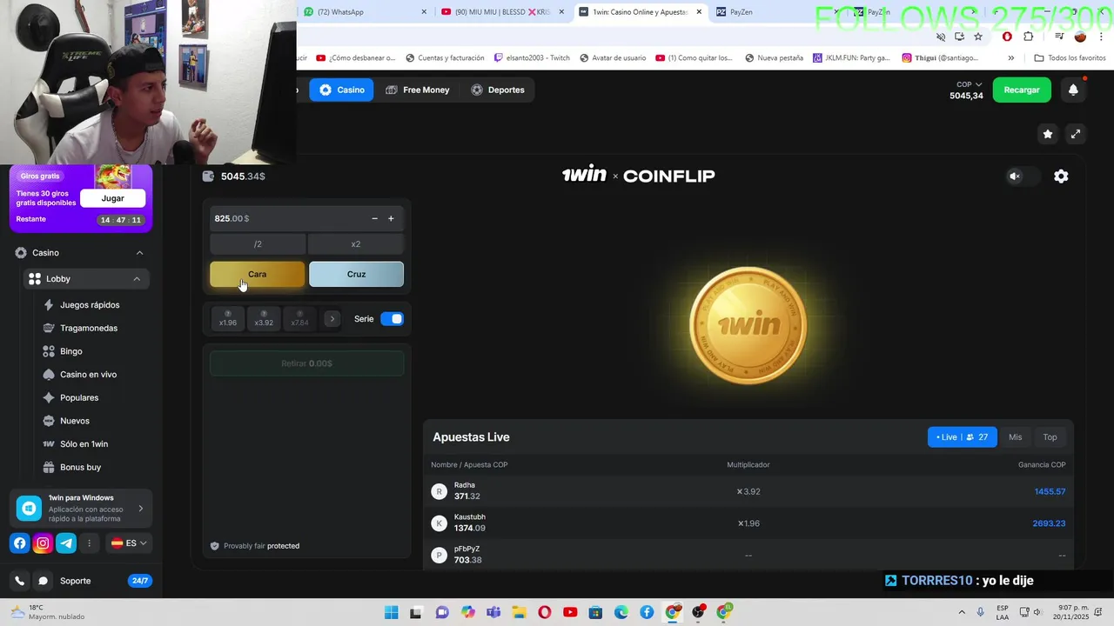Open 1win para Windows download card
Viewport: 1114px width, 626px height.
point(81,509)
